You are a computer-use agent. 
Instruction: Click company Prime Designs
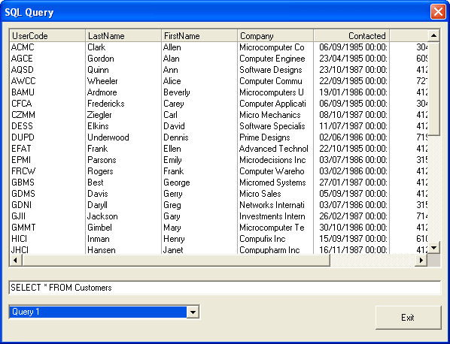[x=265, y=137]
